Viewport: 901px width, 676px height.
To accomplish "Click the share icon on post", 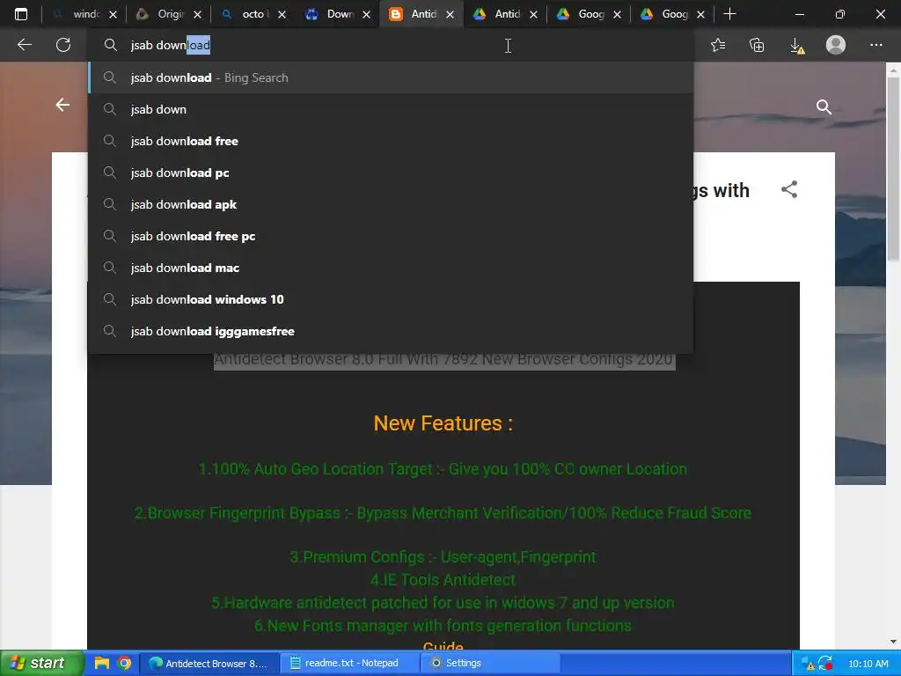I will (x=789, y=190).
